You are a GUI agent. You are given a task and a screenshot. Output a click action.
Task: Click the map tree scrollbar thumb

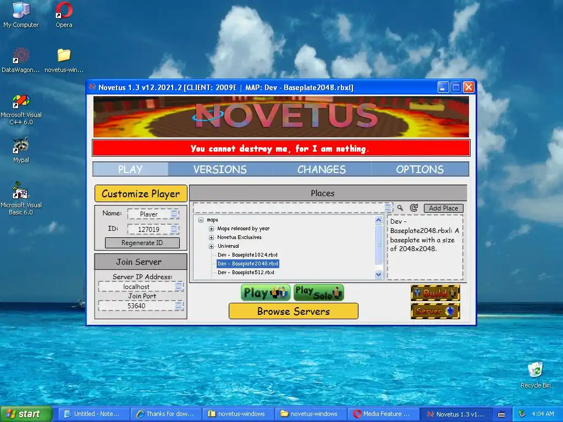pos(378,245)
